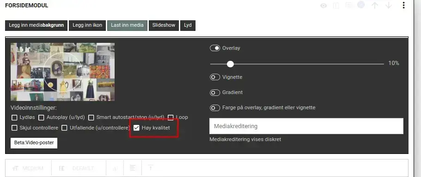Click the Beta:Video-poster button
This screenshot has width=421, height=177.
[34, 143]
